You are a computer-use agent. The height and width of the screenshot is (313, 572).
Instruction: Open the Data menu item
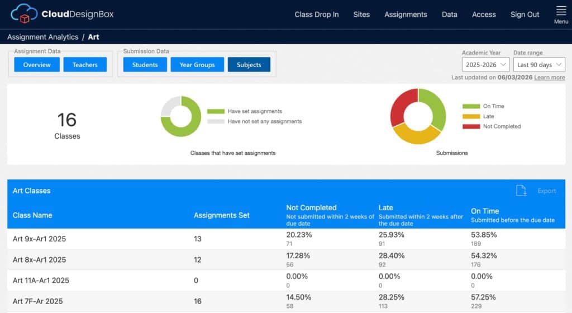[x=450, y=15]
